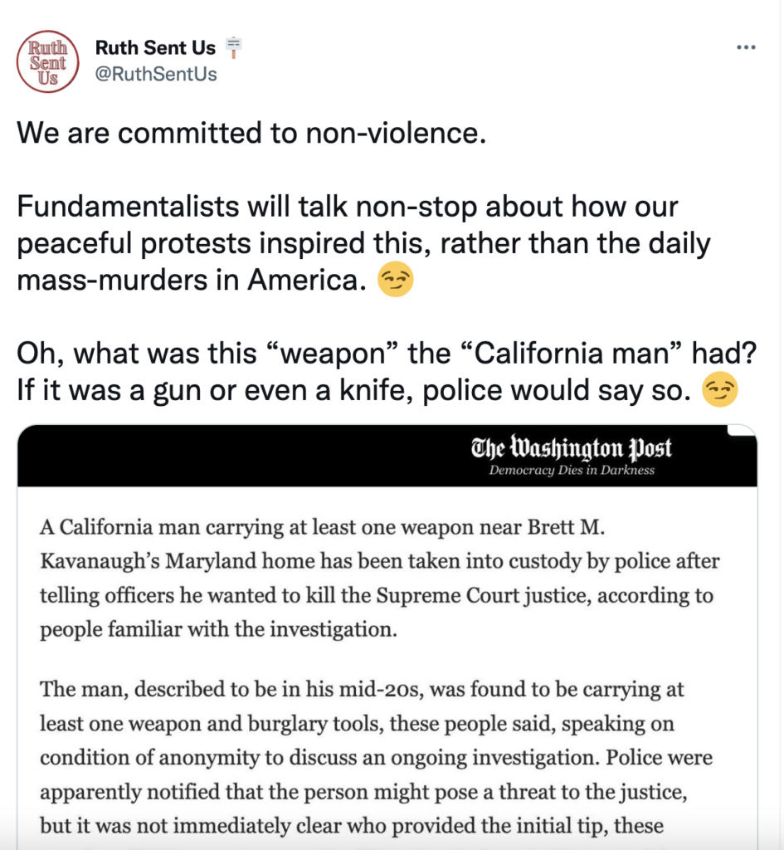Click the "Democracy Dies in Darkness" tagline
Viewport: 784px width, 850px height.
[x=571, y=471]
